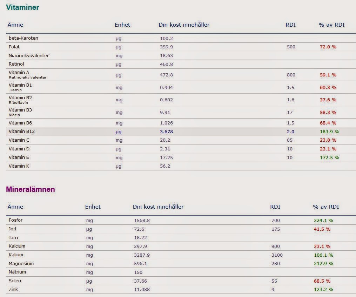Select the highlighted Vitamin B12 row label
The image size is (356, 297).
coord(21,131)
